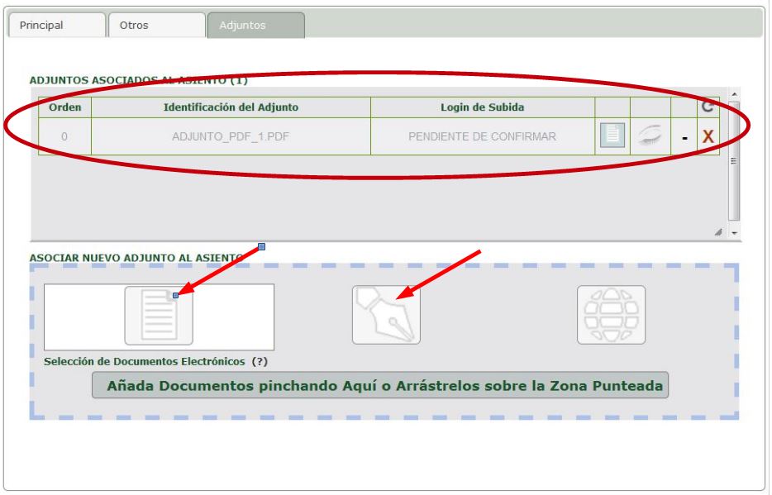This screenshot has height=495, width=772.
Task: Click the attachments list scroll down arrow
Action: click(x=734, y=233)
